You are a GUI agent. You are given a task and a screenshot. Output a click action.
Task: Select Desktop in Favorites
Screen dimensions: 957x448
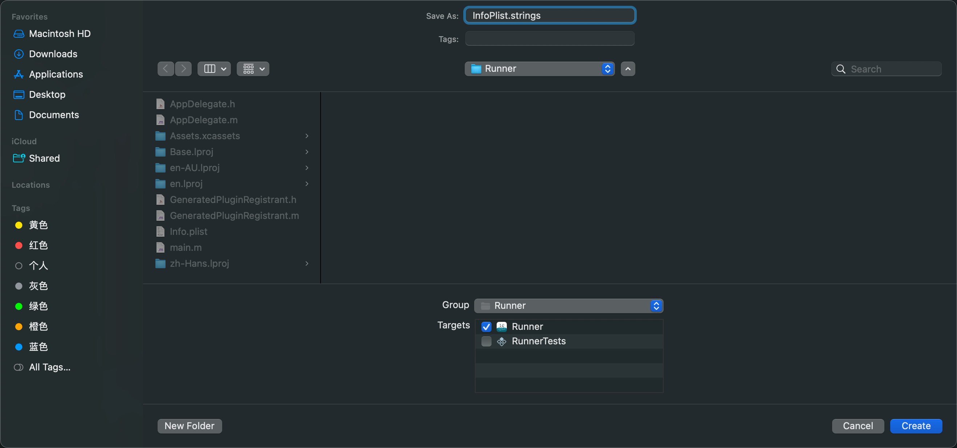(47, 95)
